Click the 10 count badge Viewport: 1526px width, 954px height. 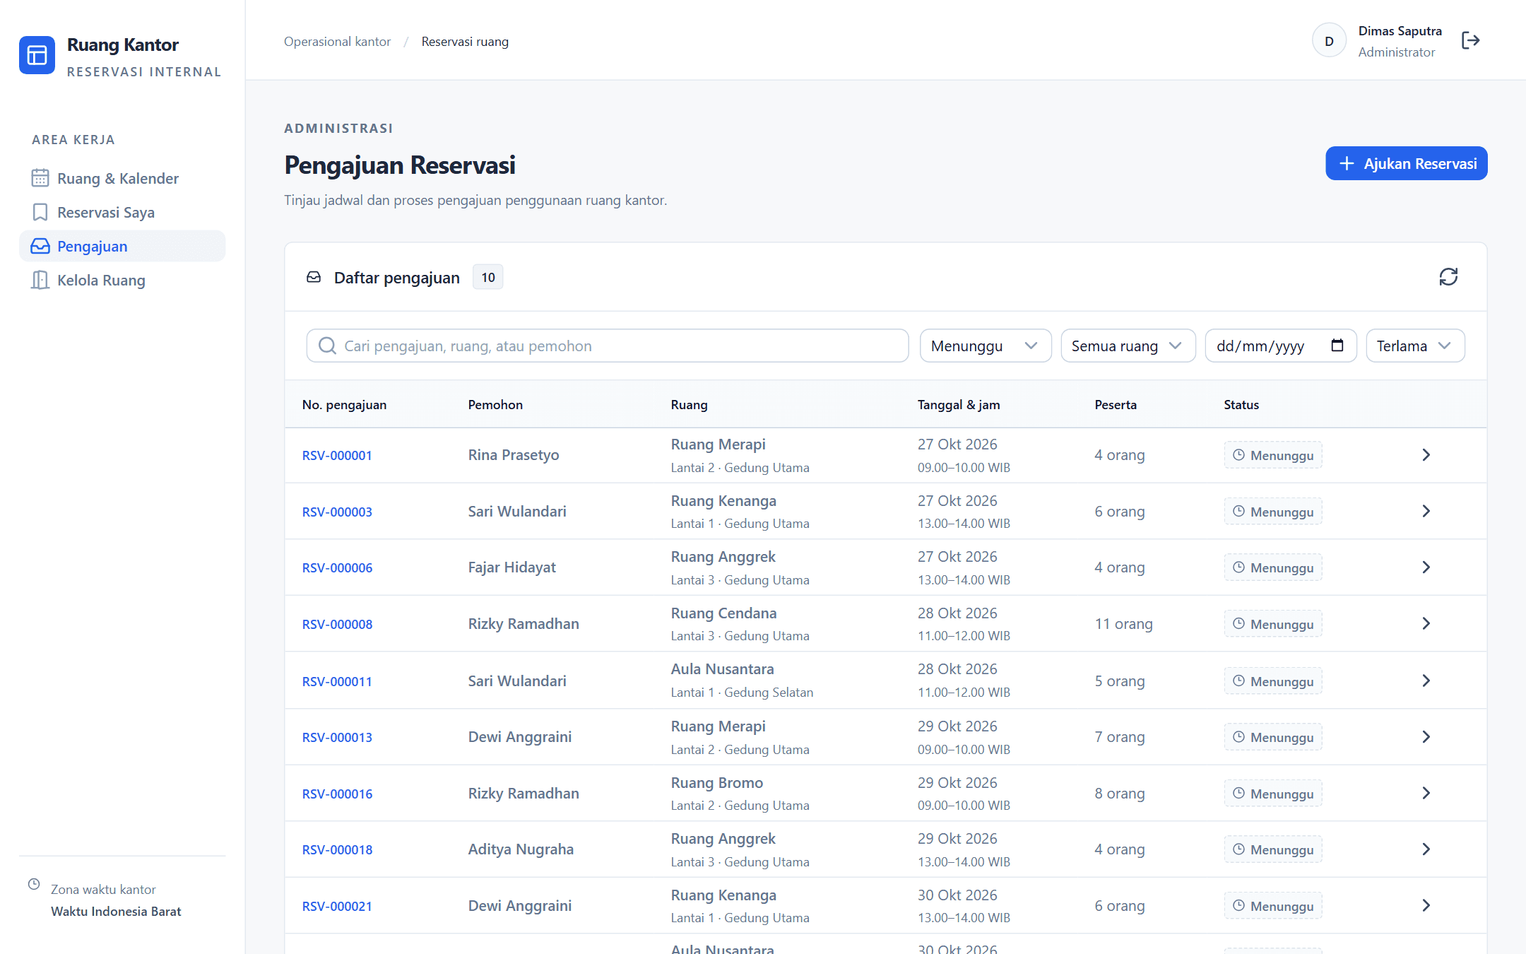pos(488,277)
